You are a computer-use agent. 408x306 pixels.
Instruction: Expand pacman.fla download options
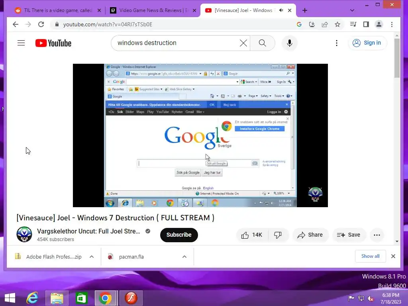click(x=184, y=257)
